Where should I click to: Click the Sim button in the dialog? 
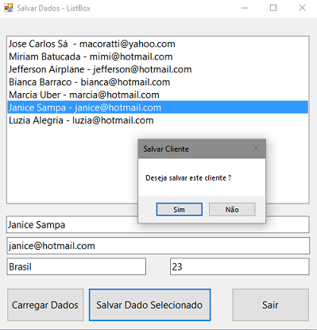pyautogui.click(x=180, y=209)
